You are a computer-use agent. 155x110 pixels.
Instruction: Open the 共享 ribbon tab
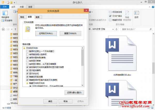22,7
